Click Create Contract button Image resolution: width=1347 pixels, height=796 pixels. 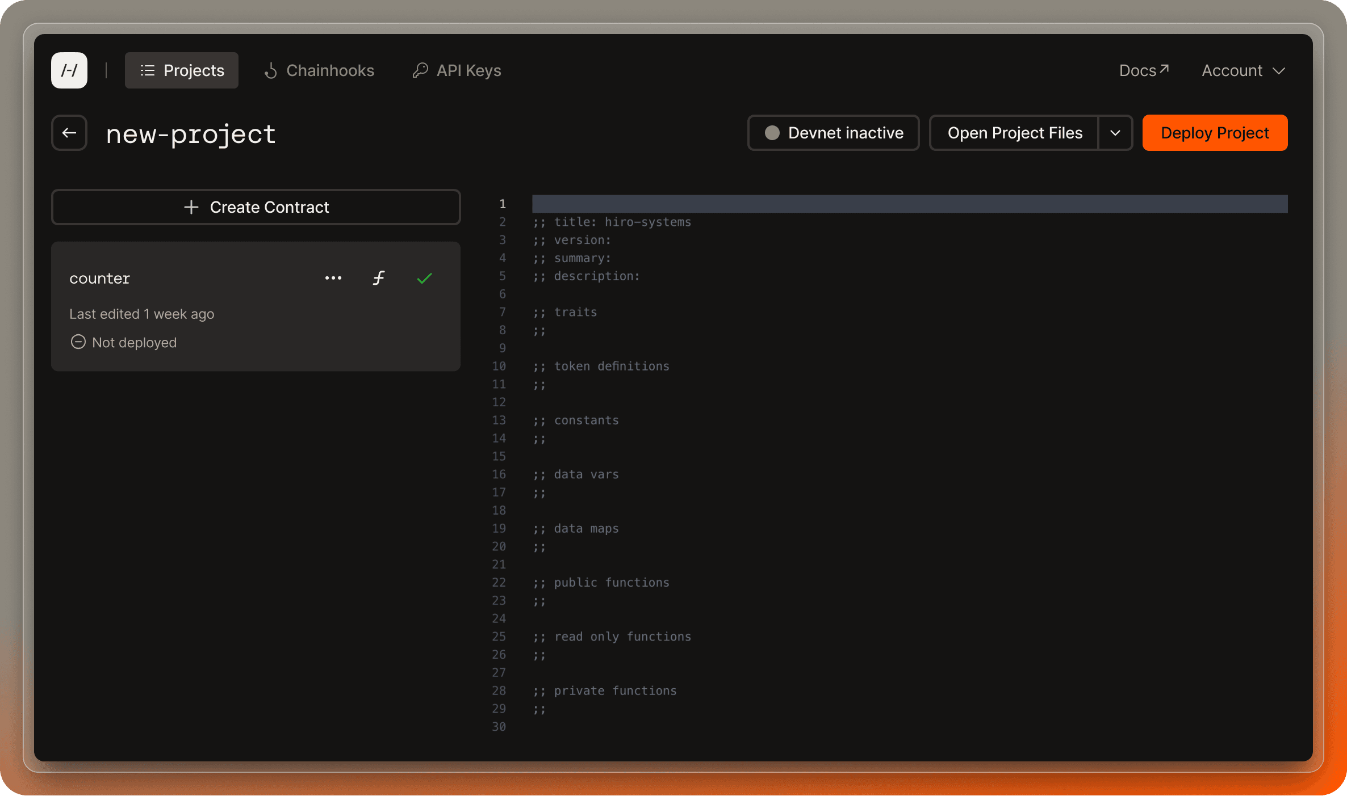(x=256, y=207)
